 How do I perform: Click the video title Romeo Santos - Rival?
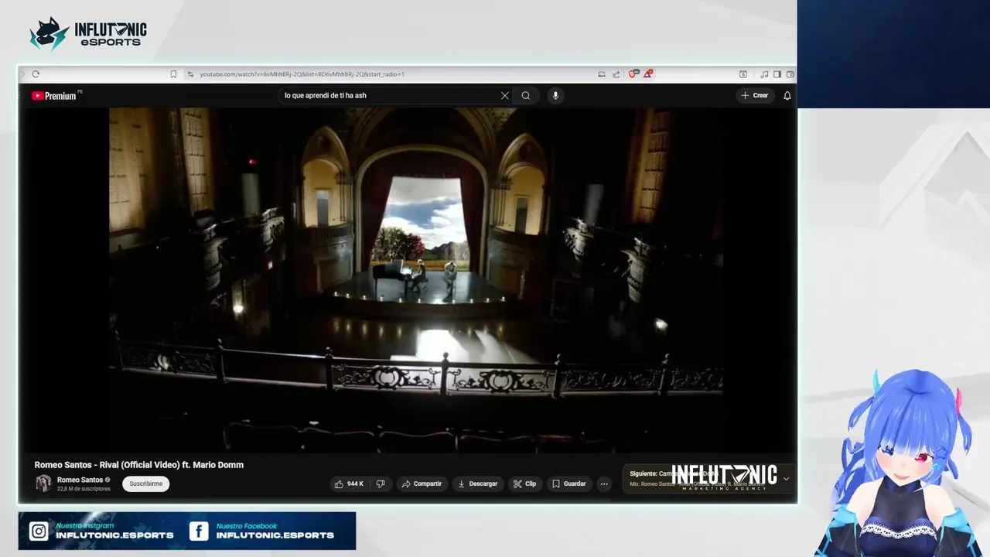point(139,465)
